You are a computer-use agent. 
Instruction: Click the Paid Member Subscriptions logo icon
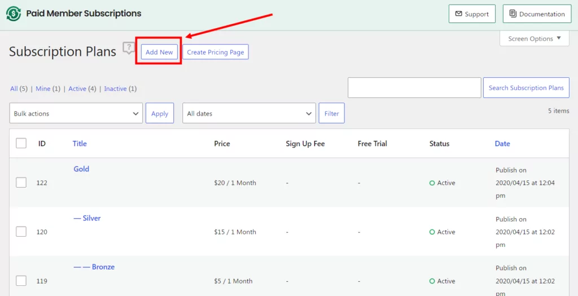click(x=14, y=14)
